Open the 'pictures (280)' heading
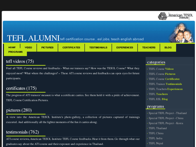Screen dimensions: 196x147 coord(19,110)
